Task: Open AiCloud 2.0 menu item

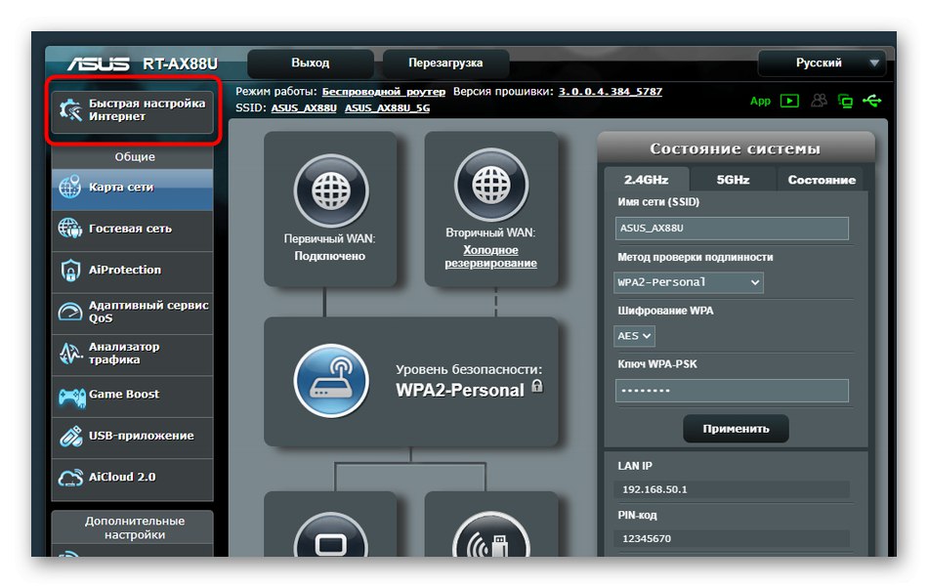Action: tap(133, 478)
